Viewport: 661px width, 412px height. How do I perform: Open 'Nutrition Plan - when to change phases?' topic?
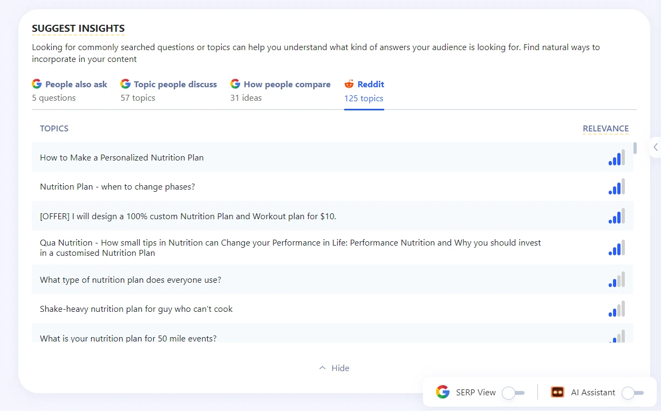(x=118, y=187)
